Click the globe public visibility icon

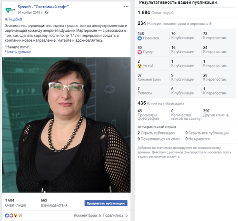click(47, 12)
